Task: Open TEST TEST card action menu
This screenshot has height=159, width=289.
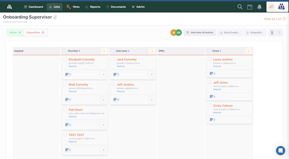Action: tap(103, 150)
